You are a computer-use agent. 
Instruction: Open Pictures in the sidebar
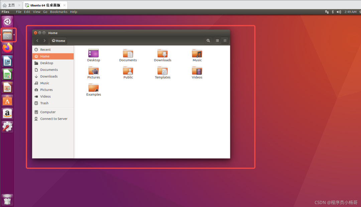[53, 90]
